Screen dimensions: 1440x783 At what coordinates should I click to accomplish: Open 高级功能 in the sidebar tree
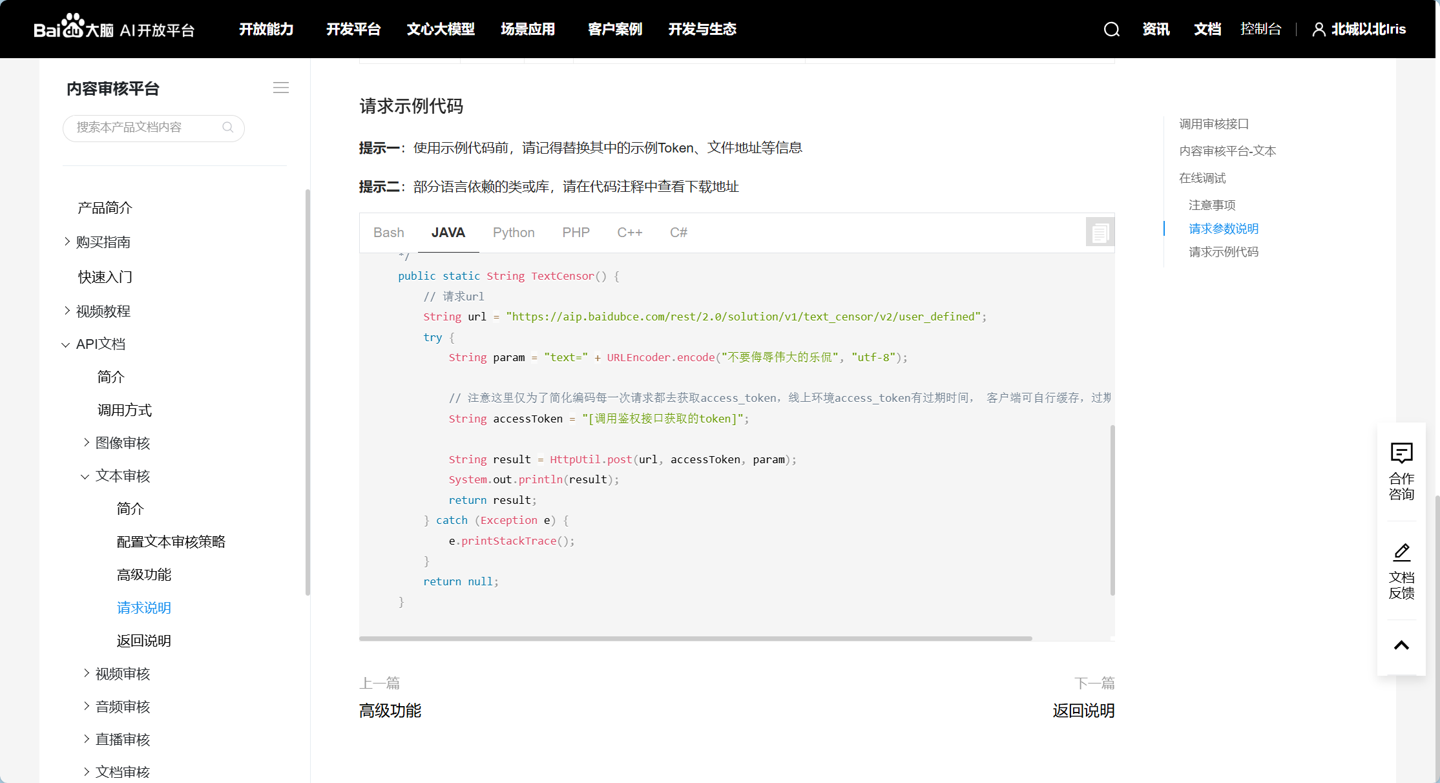tap(144, 575)
